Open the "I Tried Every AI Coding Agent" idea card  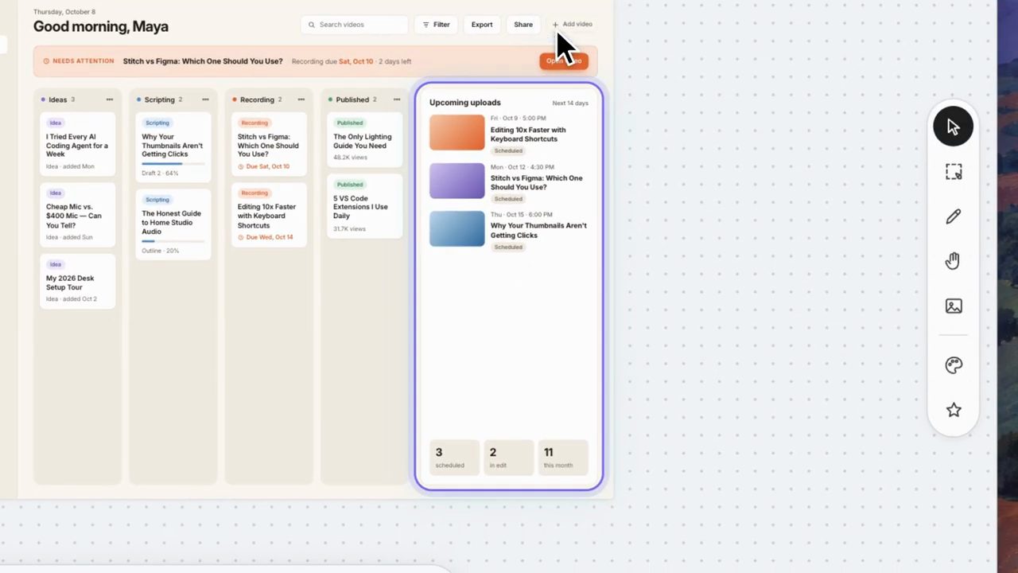coord(77,144)
